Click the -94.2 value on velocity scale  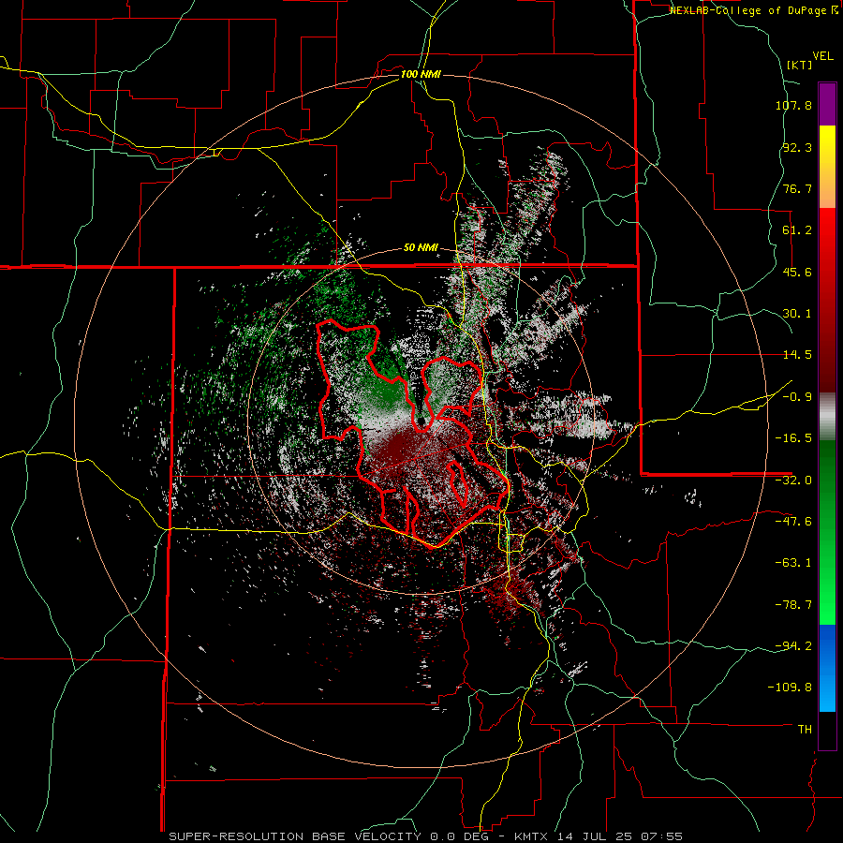tap(793, 645)
